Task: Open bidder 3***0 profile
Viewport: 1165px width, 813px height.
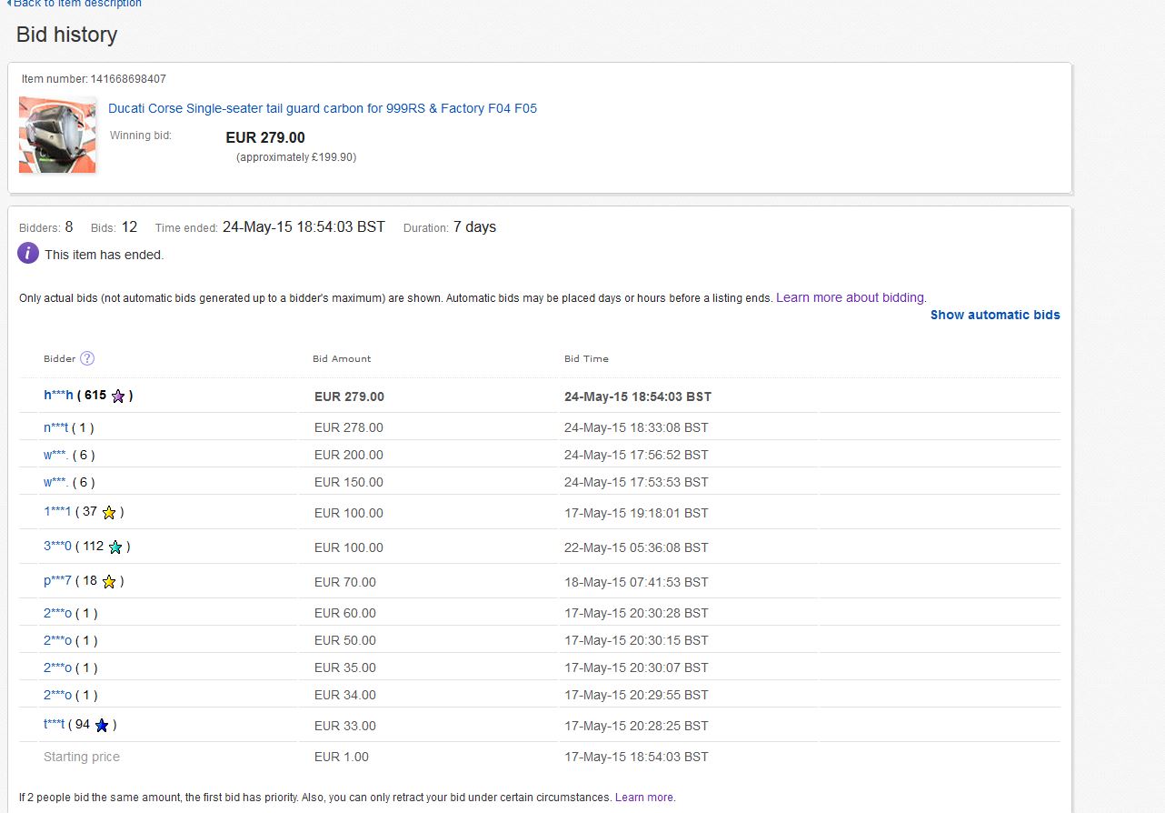Action: (x=57, y=547)
